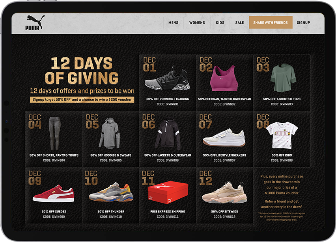Select the Dec 02 pink sports bra
The width and height of the screenshot is (336, 242).
point(224,78)
